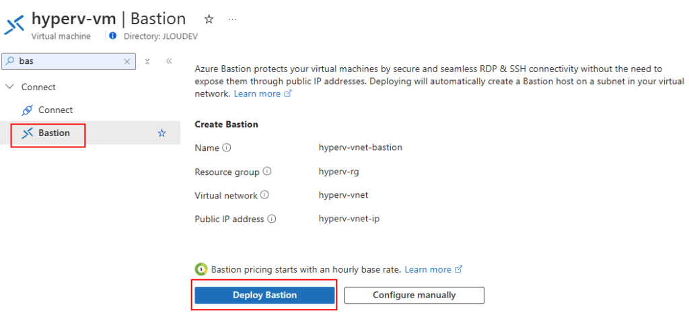Click the Deploy Bastion button
The width and height of the screenshot is (689, 315).
(264, 295)
